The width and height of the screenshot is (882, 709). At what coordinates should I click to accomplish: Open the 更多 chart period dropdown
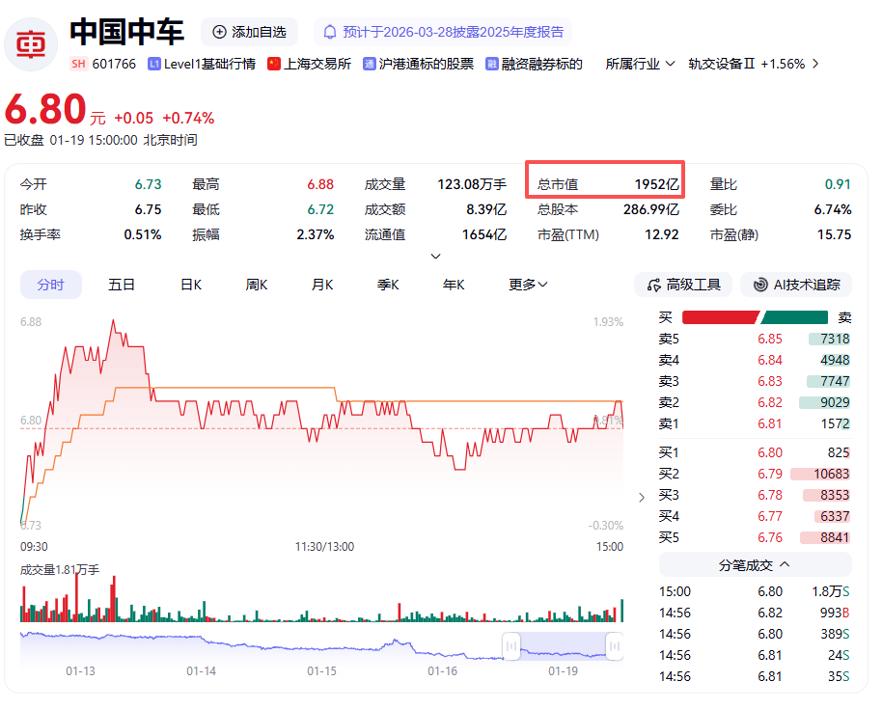coord(528,285)
